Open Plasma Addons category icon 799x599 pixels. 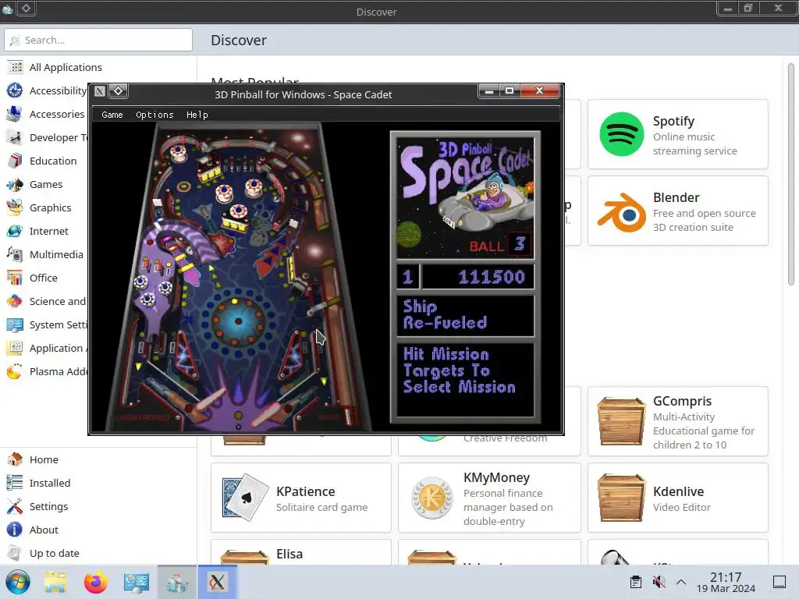pos(15,372)
